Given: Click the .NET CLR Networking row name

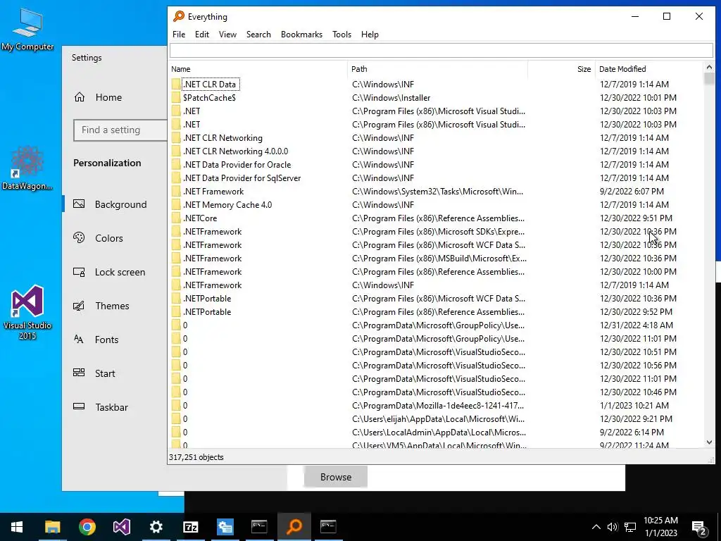Looking at the screenshot, I should click(222, 138).
